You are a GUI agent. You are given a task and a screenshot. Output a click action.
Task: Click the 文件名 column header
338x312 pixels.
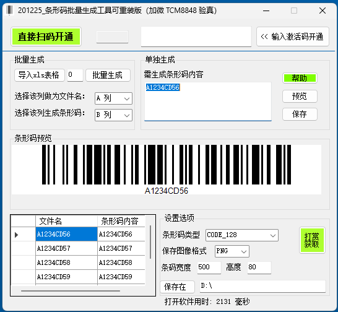66,221
